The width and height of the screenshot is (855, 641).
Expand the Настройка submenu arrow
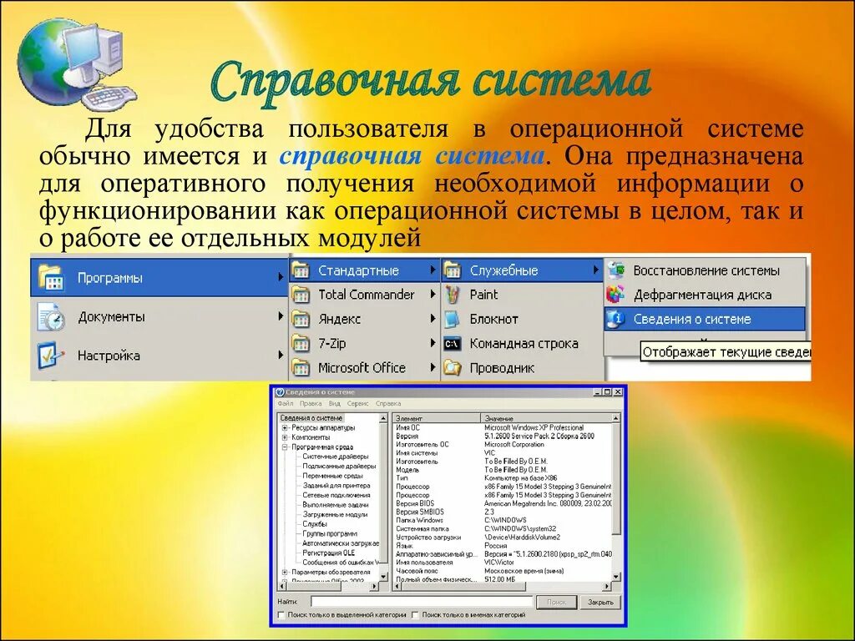[281, 355]
